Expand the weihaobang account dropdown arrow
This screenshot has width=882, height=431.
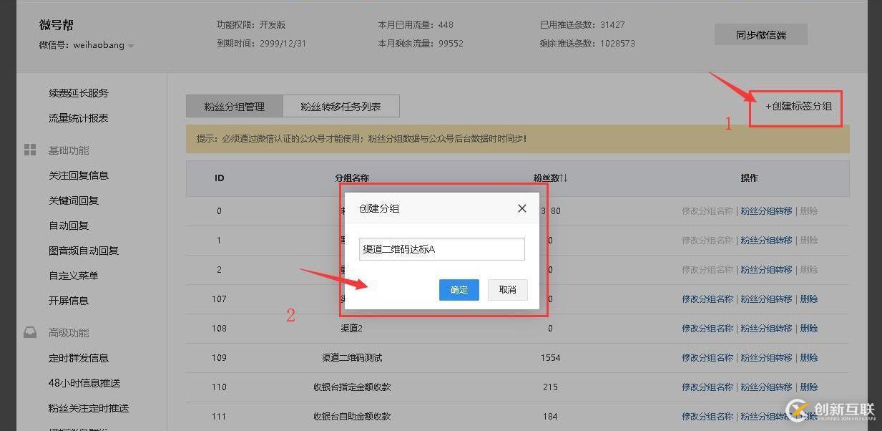tap(131, 47)
